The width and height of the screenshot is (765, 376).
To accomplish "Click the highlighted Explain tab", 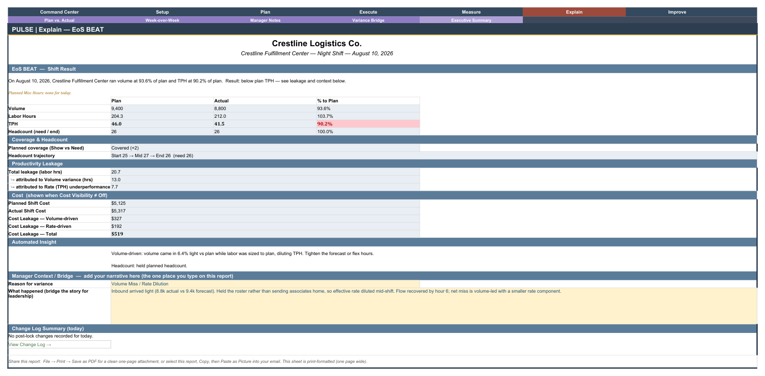I will pos(574,12).
